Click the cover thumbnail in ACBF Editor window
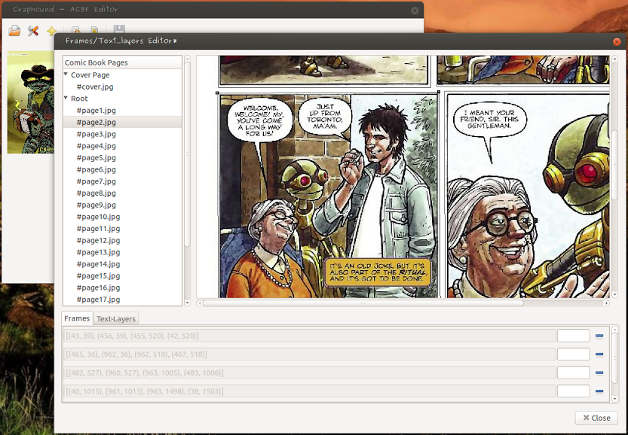The image size is (628, 435). coord(30,102)
